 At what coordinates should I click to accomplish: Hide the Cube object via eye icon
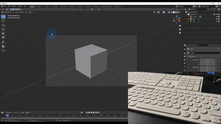(217, 19)
